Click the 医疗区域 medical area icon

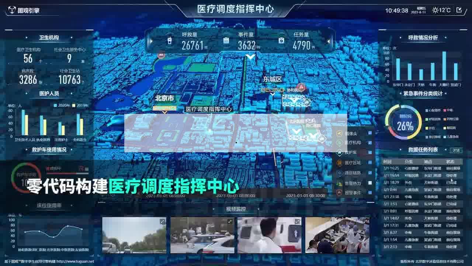tap(339, 163)
